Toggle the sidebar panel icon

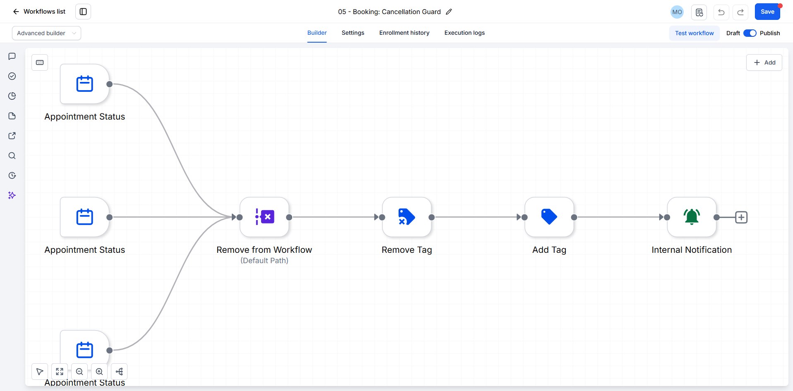(83, 12)
